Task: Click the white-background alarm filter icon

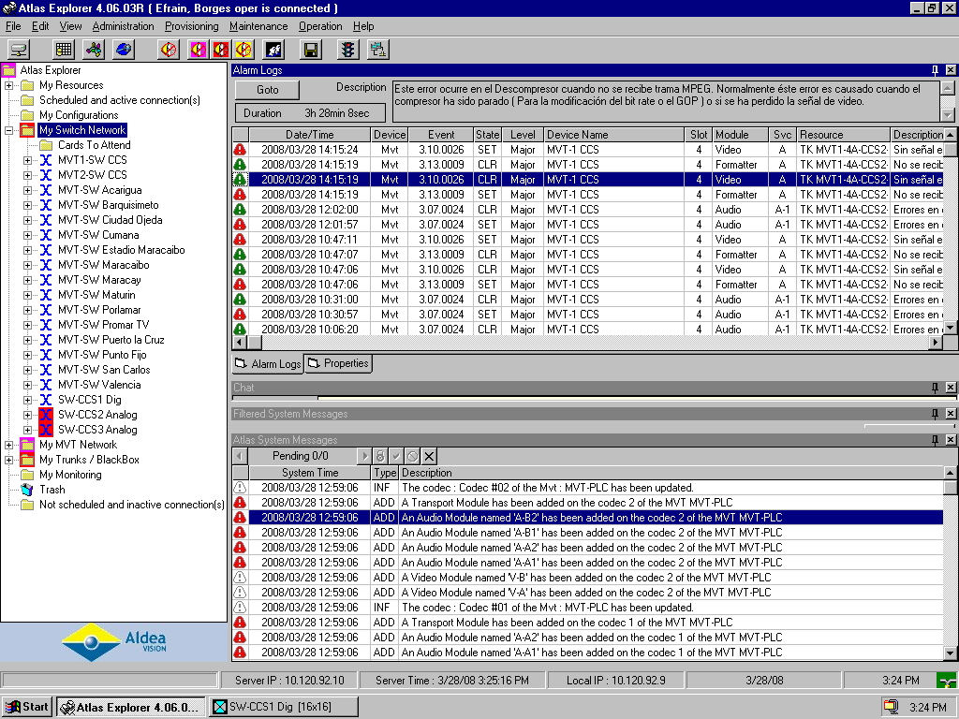Action: click(169, 50)
